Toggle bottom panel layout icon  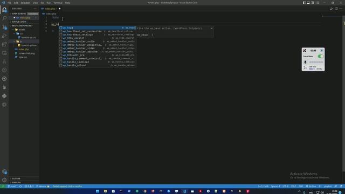click(x=308, y=3)
